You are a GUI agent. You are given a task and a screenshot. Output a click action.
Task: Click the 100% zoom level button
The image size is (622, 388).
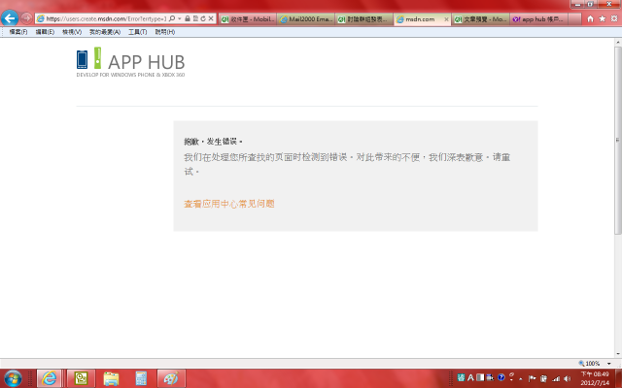[x=589, y=364]
